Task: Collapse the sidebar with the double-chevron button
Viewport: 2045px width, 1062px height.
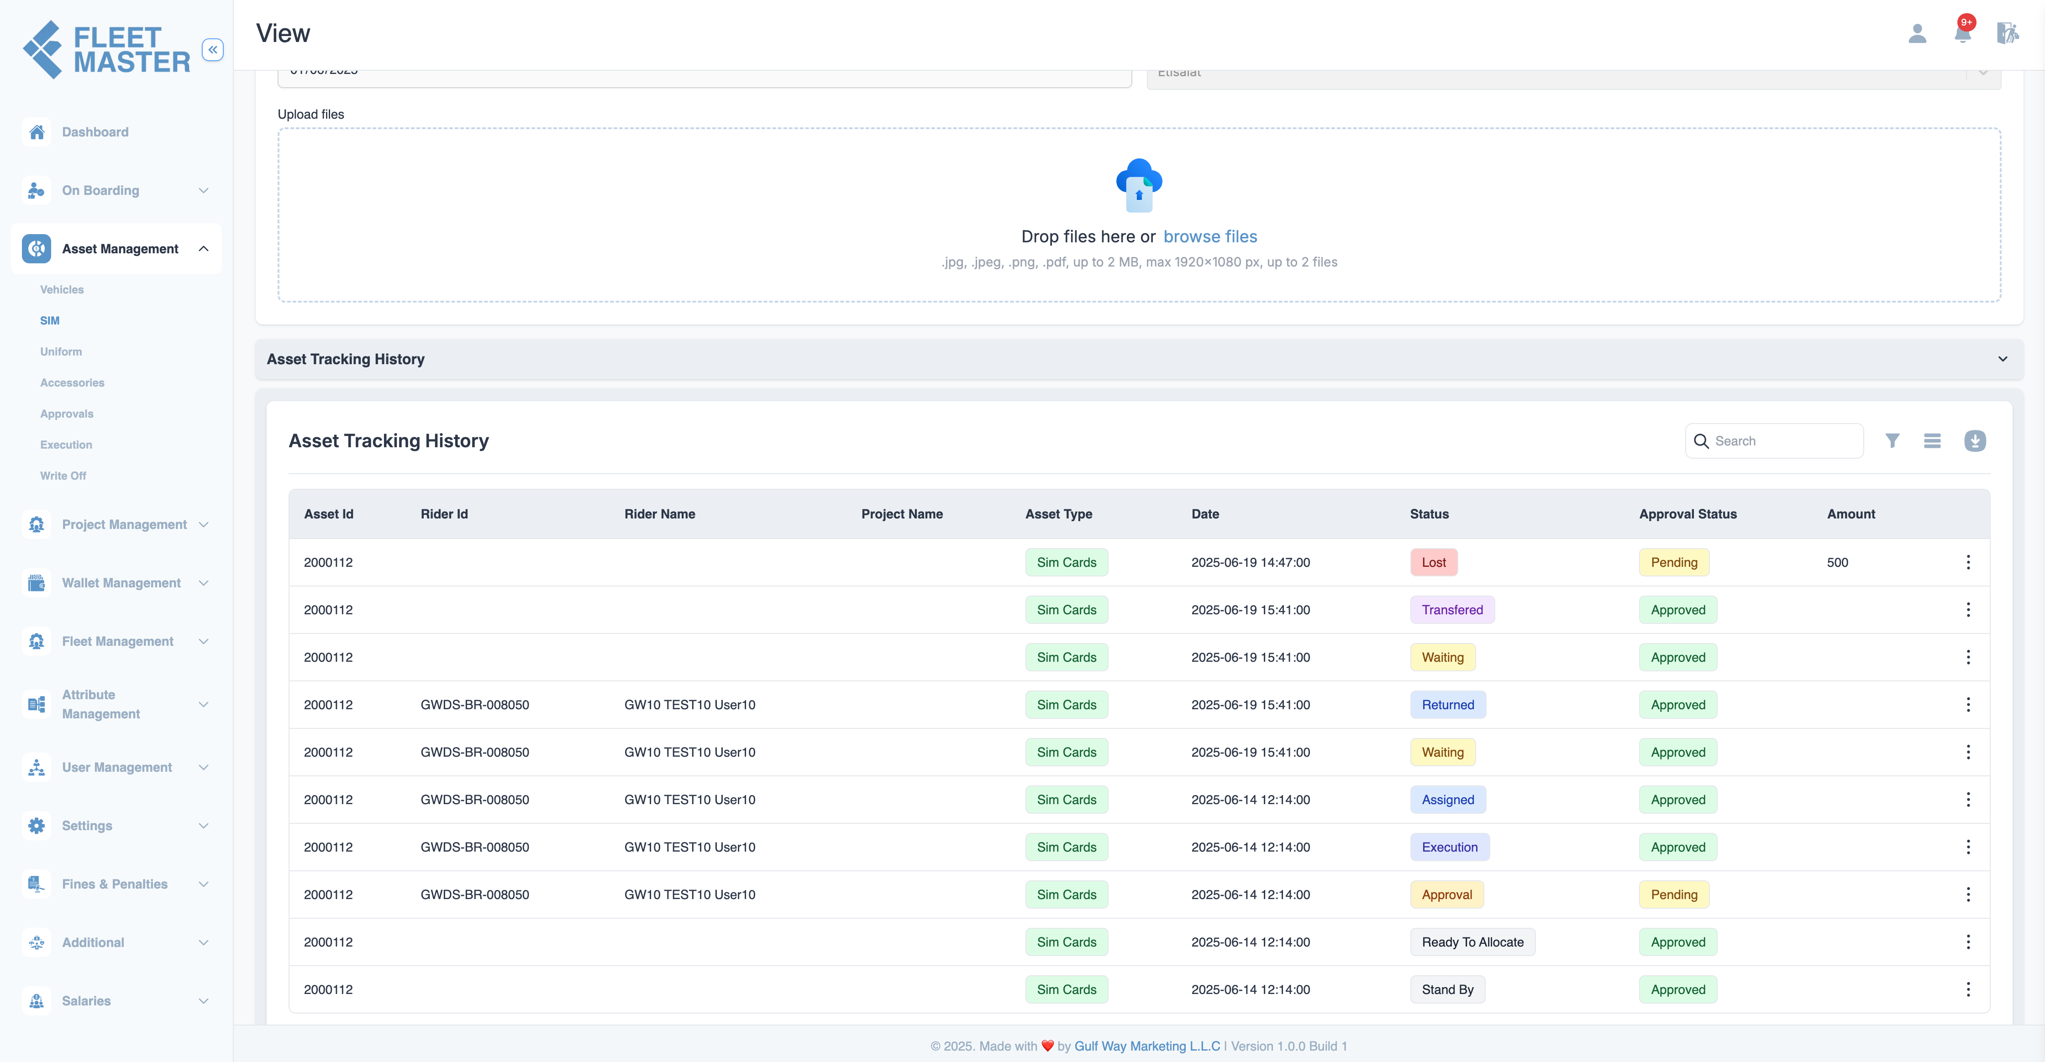Action: click(x=212, y=49)
